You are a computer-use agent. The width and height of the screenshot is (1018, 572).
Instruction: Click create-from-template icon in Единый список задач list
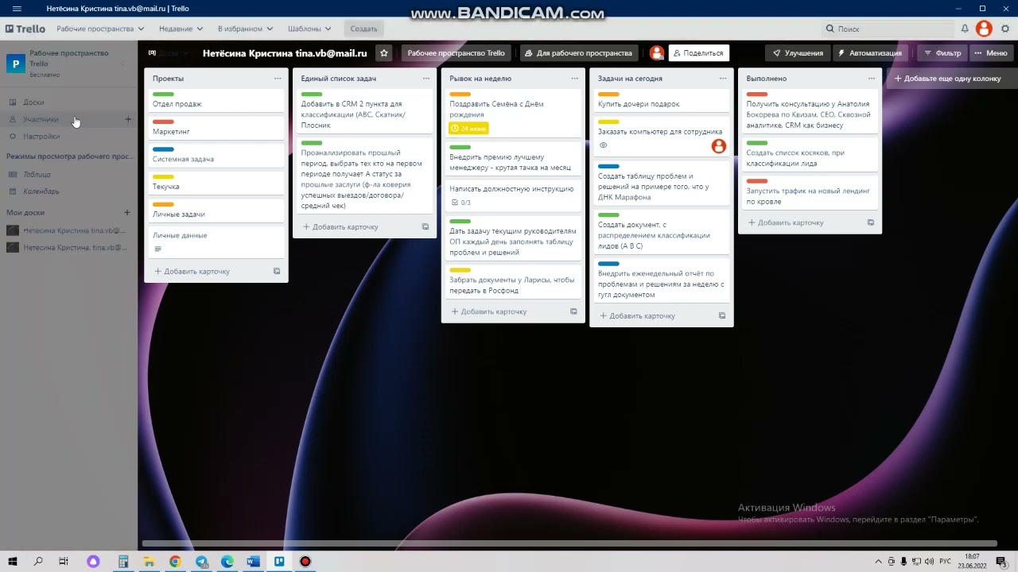pyautogui.click(x=425, y=226)
